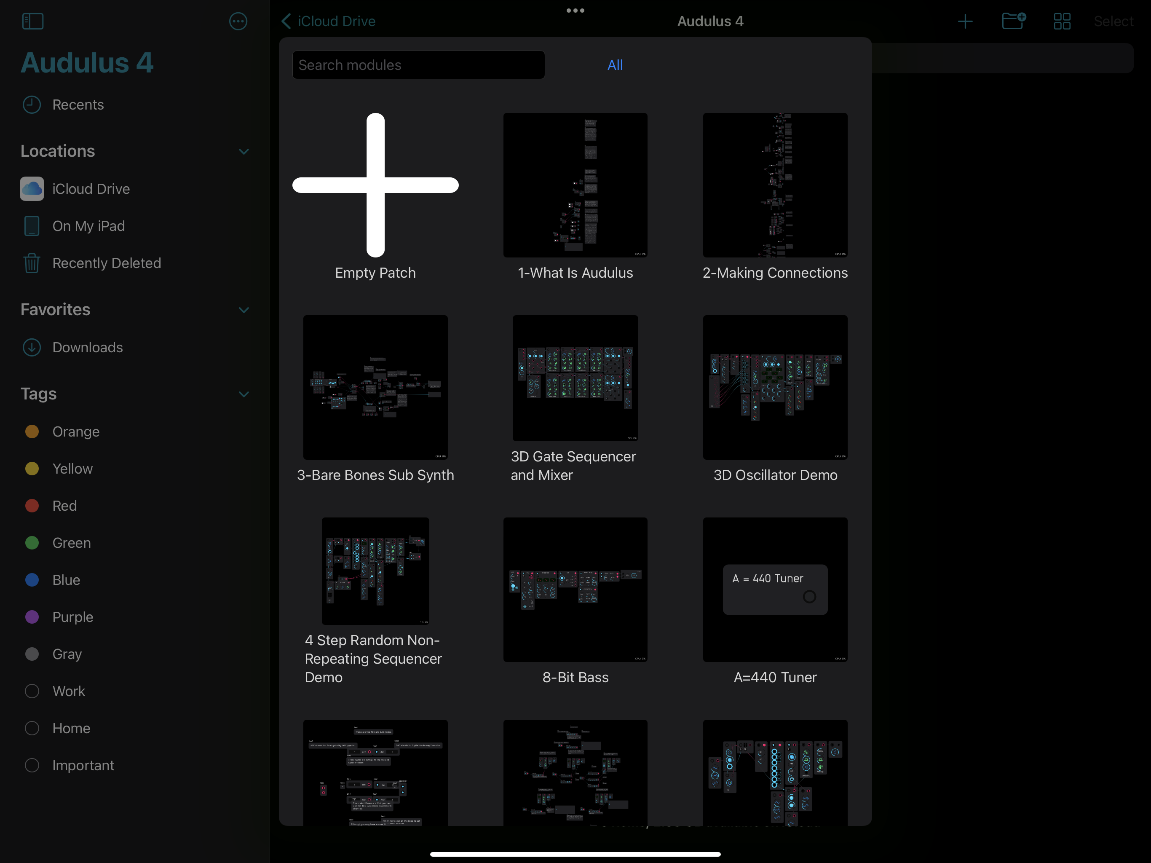This screenshot has height=863, width=1151.
Task: Open the sidebar ellipsis options menu
Action: pyautogui.click(x=238, y=21)
